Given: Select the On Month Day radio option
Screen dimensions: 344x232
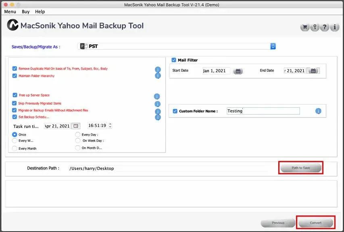Looking at the screenshot, I should point(78,148).
